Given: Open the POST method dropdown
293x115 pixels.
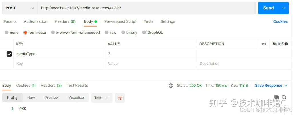Looking at the screenshot, I should coord(20,8).
